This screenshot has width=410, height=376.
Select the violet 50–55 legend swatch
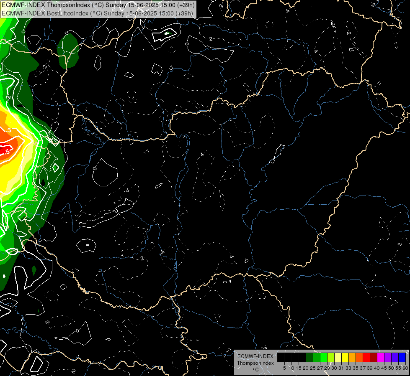point(395,357)
